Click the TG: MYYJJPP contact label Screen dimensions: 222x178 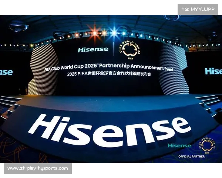198,9
